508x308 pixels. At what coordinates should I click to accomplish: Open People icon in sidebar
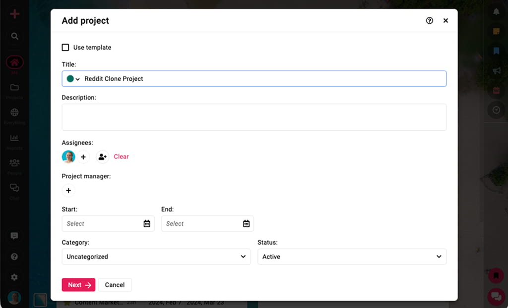[14, 163]
